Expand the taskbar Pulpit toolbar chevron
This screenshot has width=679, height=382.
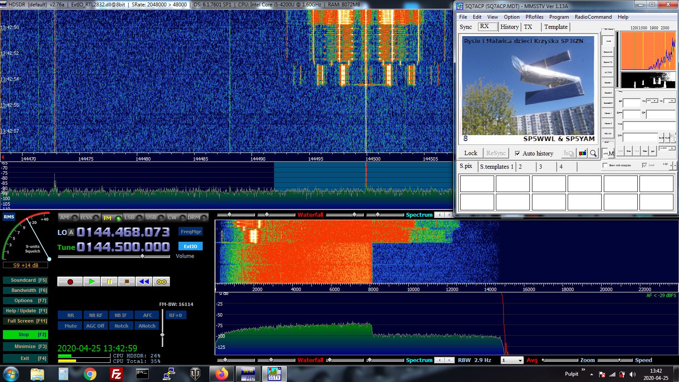(x=583, y=370)
